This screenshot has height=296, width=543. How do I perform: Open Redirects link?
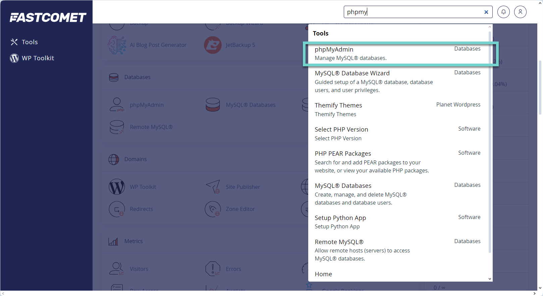pos(141,209)
